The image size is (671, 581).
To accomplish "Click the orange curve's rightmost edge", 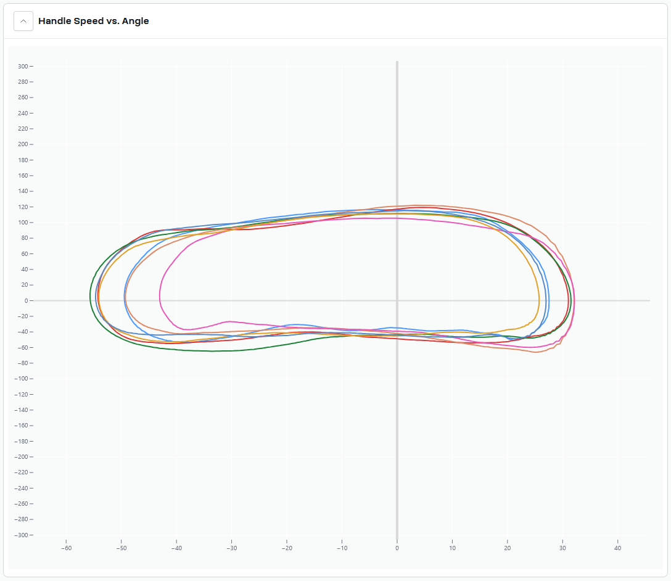I will 539,301.
